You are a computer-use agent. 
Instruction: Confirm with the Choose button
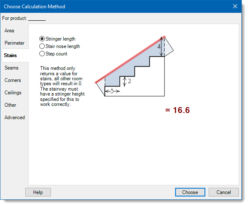(190, 192)
